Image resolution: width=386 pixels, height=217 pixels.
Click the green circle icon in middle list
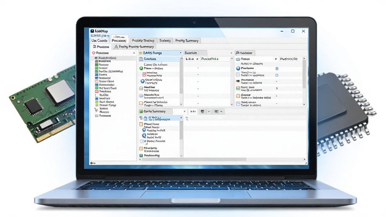click(141, 69)
